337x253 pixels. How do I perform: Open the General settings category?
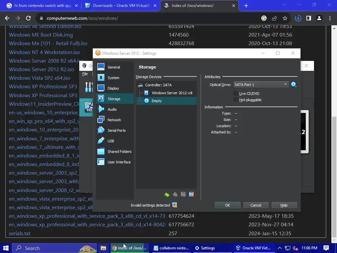114,67
